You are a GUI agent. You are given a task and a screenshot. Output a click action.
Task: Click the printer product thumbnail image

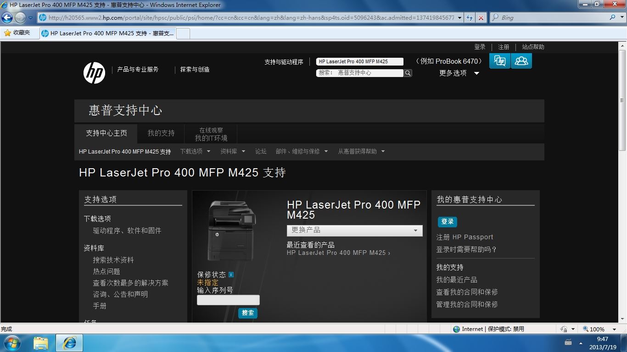tap(232, 231)
